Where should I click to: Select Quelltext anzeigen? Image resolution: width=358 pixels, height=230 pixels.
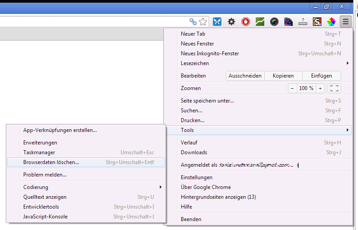[x=86, y=197]
